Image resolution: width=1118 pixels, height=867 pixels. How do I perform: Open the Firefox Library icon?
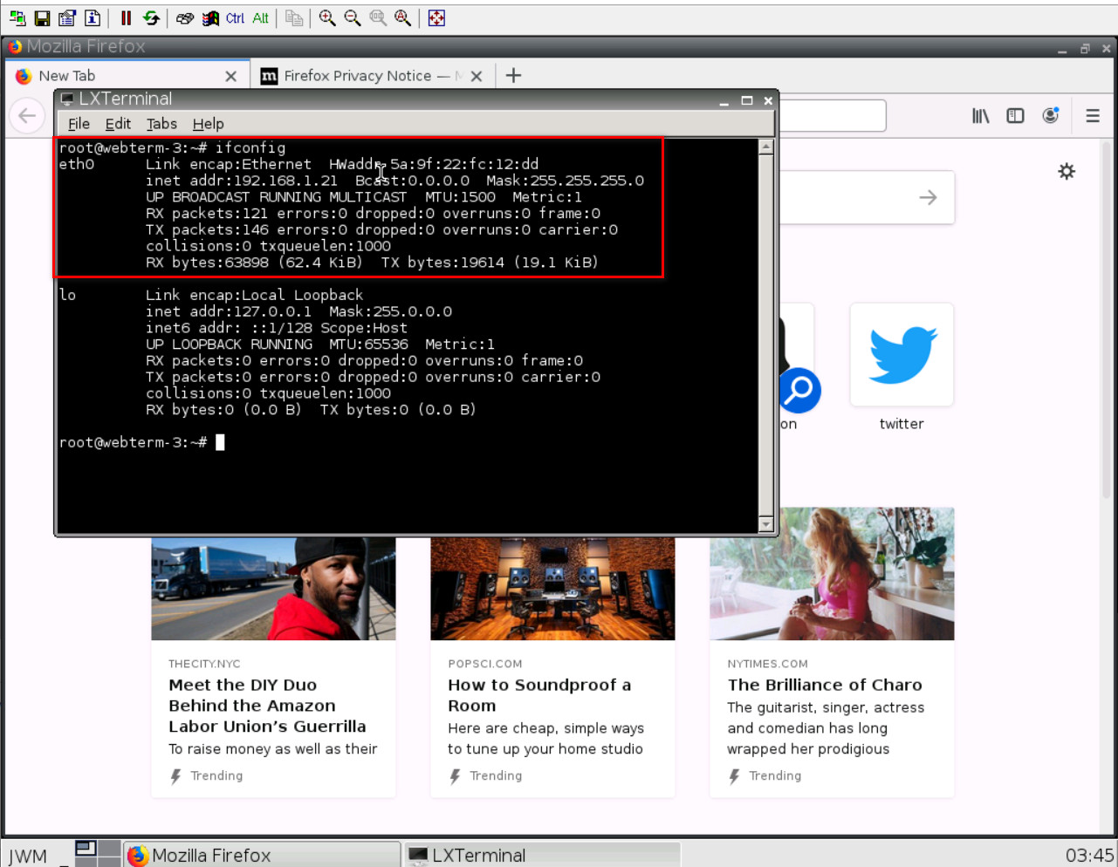point(979,115)
